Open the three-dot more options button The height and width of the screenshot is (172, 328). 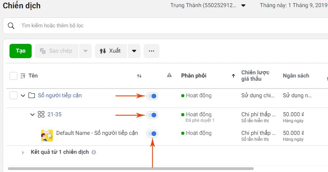click(152, 51)
